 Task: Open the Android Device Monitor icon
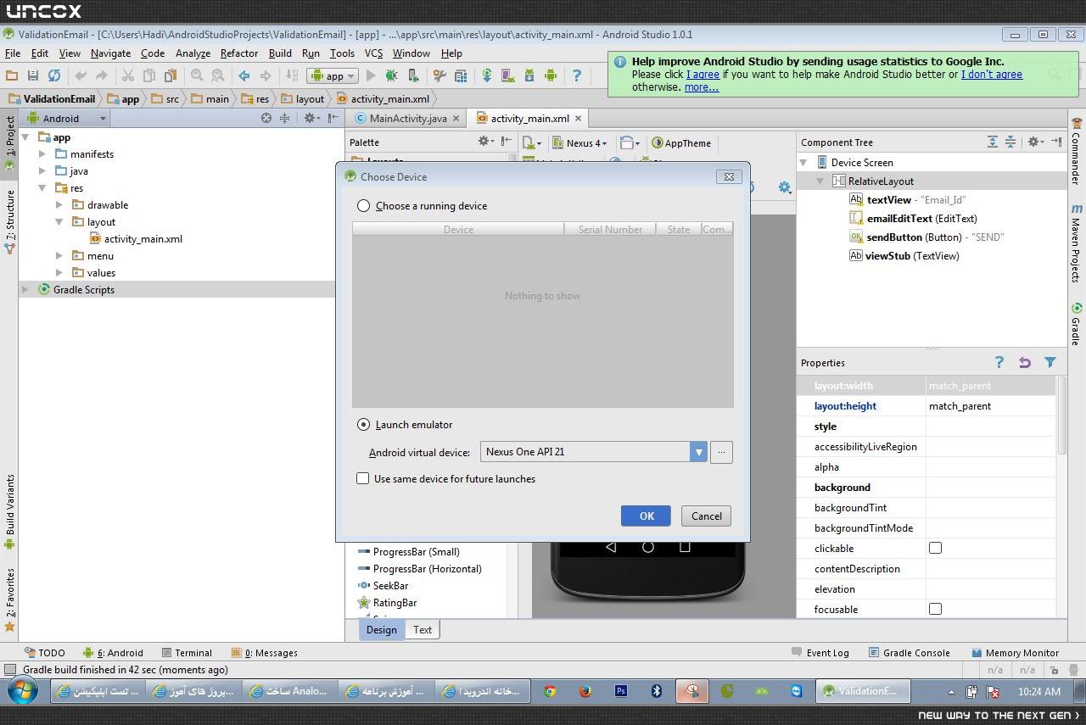pyautogui.click(x=550, y=75)
